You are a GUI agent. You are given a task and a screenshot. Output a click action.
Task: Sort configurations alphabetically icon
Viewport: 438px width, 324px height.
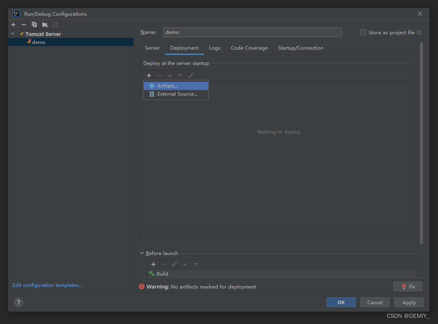click(55, 25)
